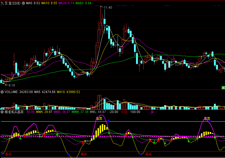
Task: Expand the VOLUME panel indicator menu
Action: [2, 92]
